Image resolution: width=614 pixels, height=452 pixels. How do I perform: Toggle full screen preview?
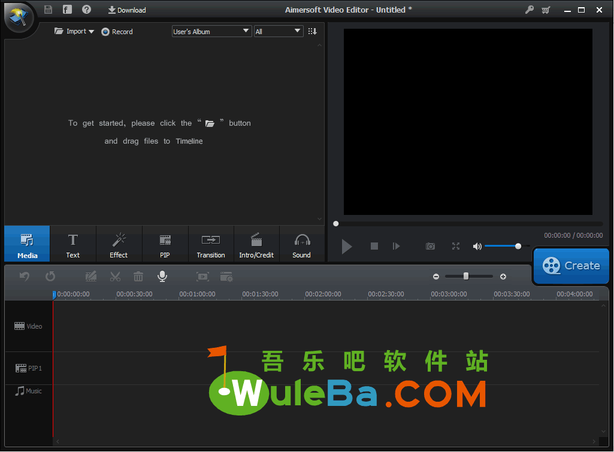point(456,246)
